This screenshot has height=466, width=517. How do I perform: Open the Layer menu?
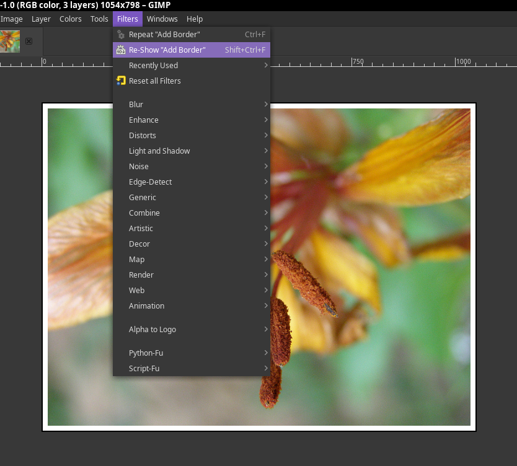[41, 19]
